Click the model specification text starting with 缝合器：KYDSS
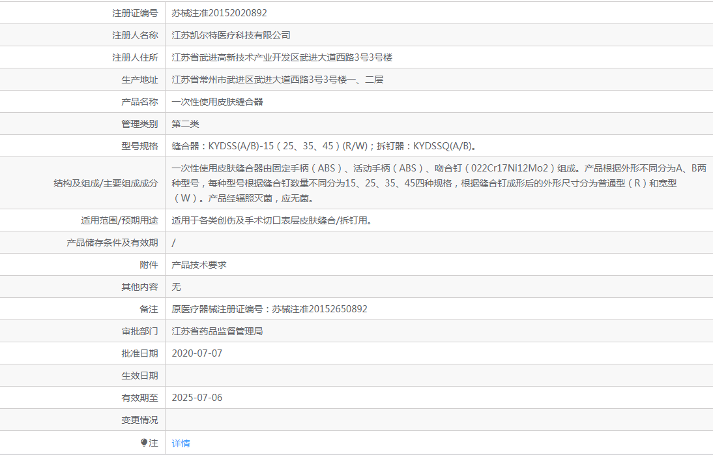713x459 pixels. (324, 147)
